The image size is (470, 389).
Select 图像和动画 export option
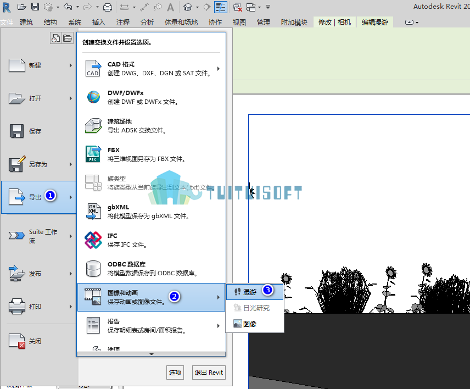tap(151, 297)
